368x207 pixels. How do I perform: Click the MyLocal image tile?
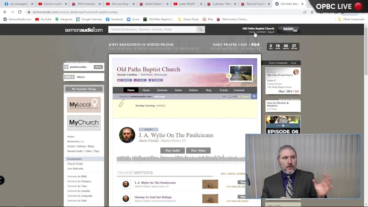[x=84, y=105]
